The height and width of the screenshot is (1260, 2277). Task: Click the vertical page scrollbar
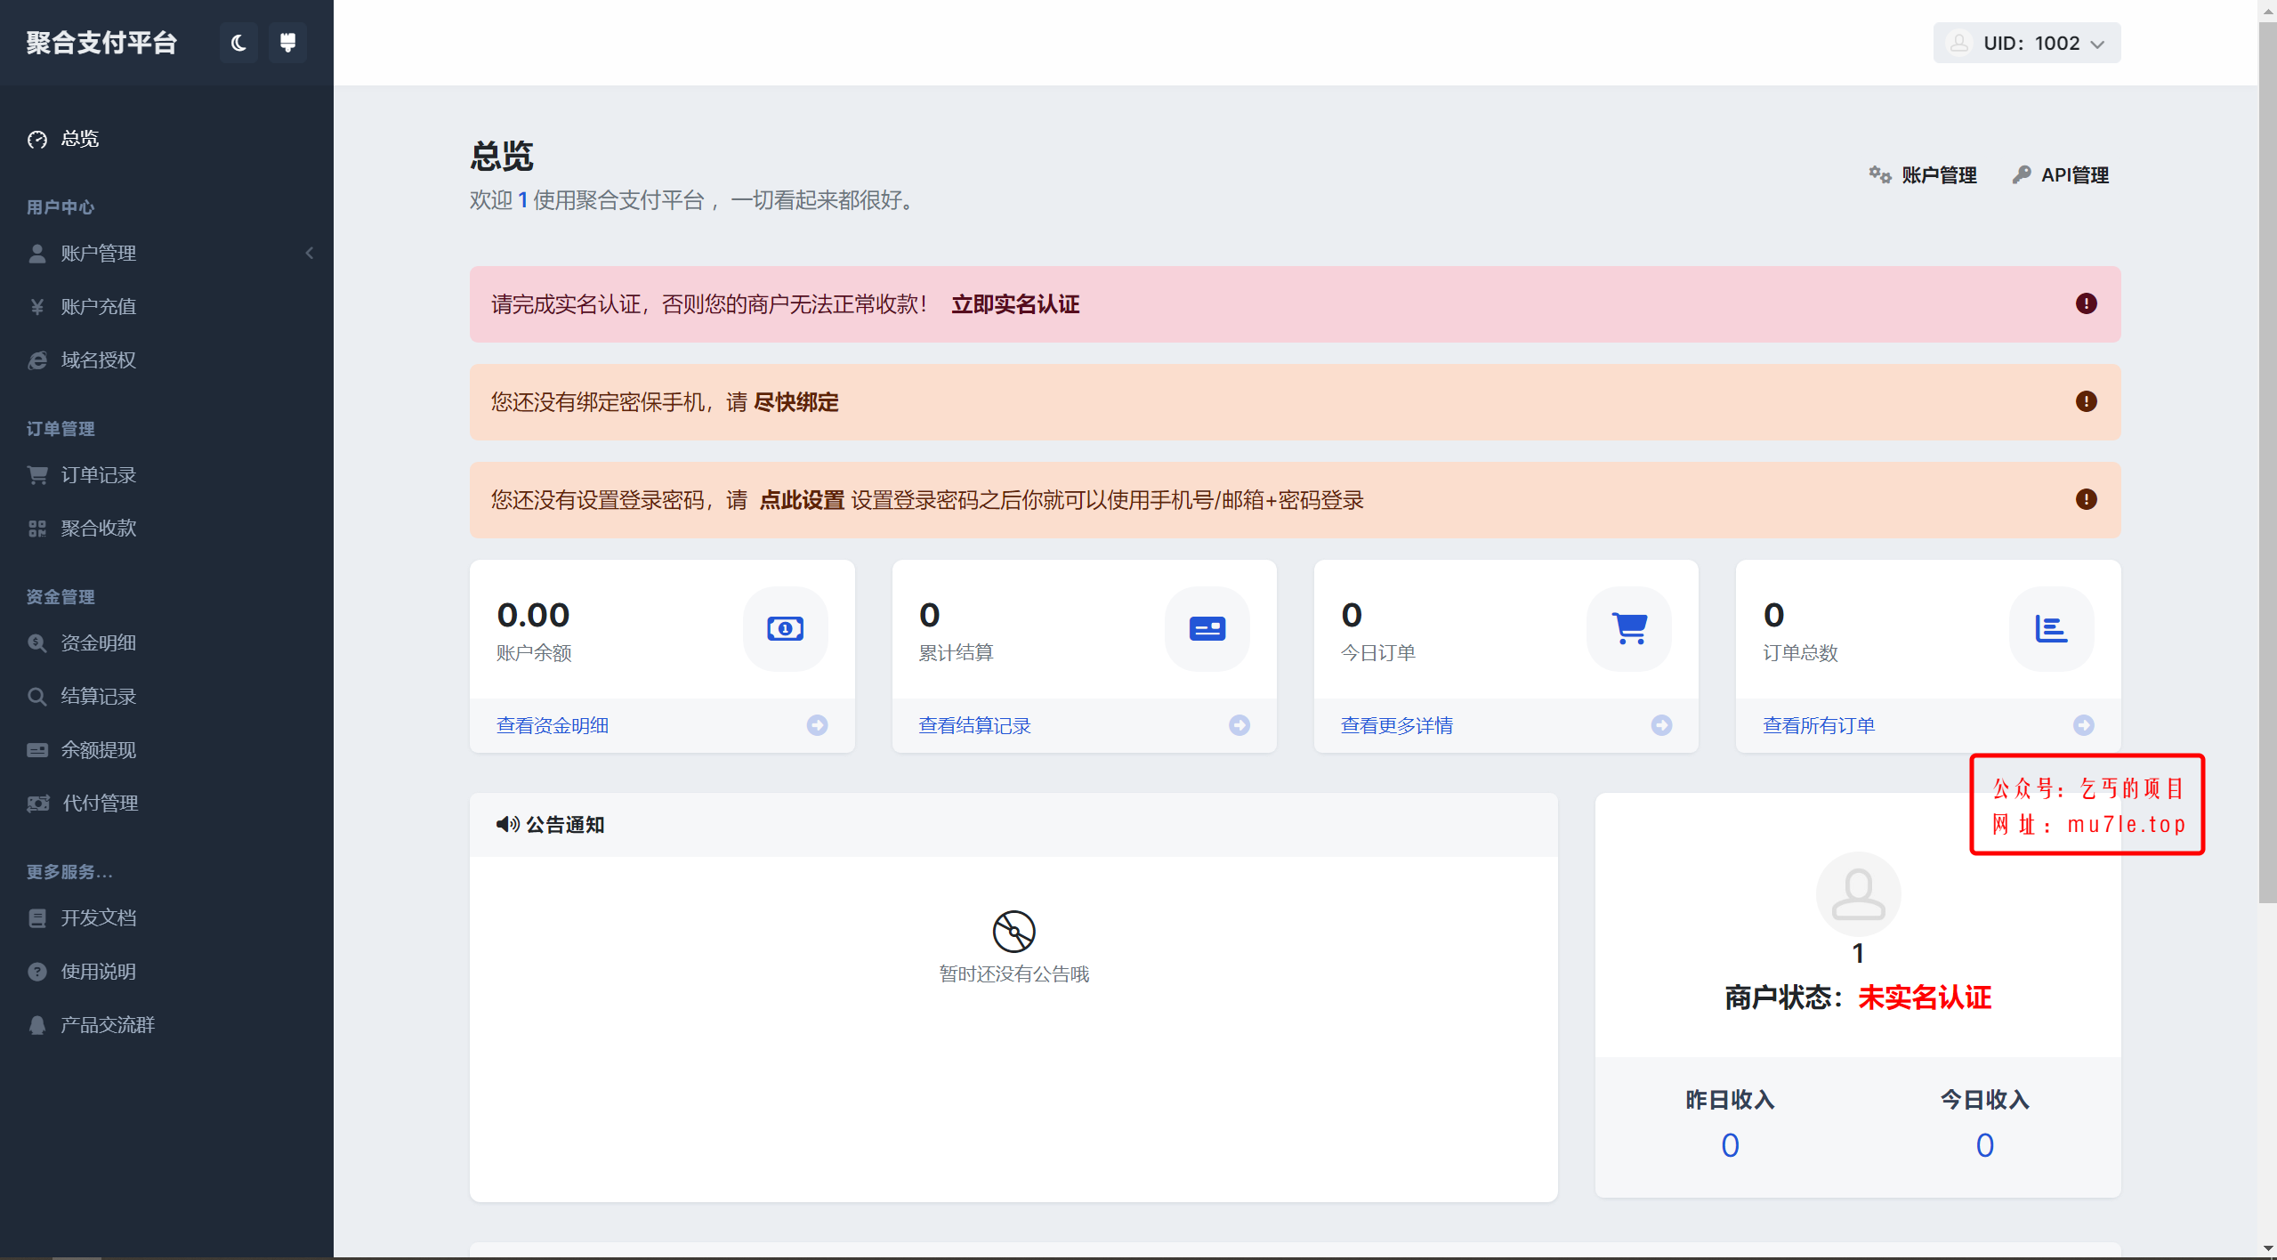click(x=2267, y=463)
